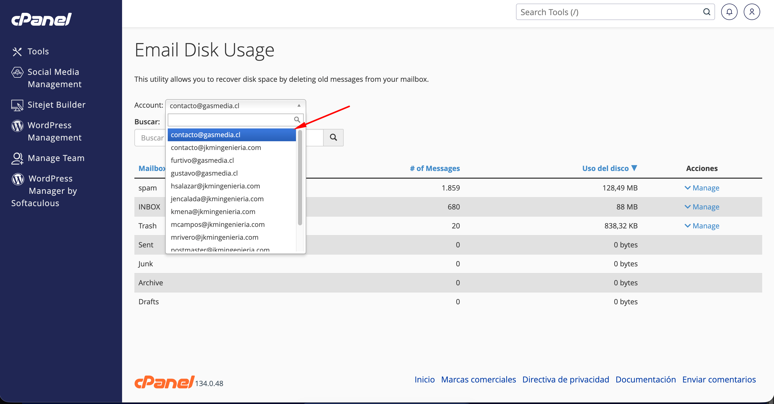
Task: Click the cPanel version number 134.0.48
Action: tap(209, 383)
